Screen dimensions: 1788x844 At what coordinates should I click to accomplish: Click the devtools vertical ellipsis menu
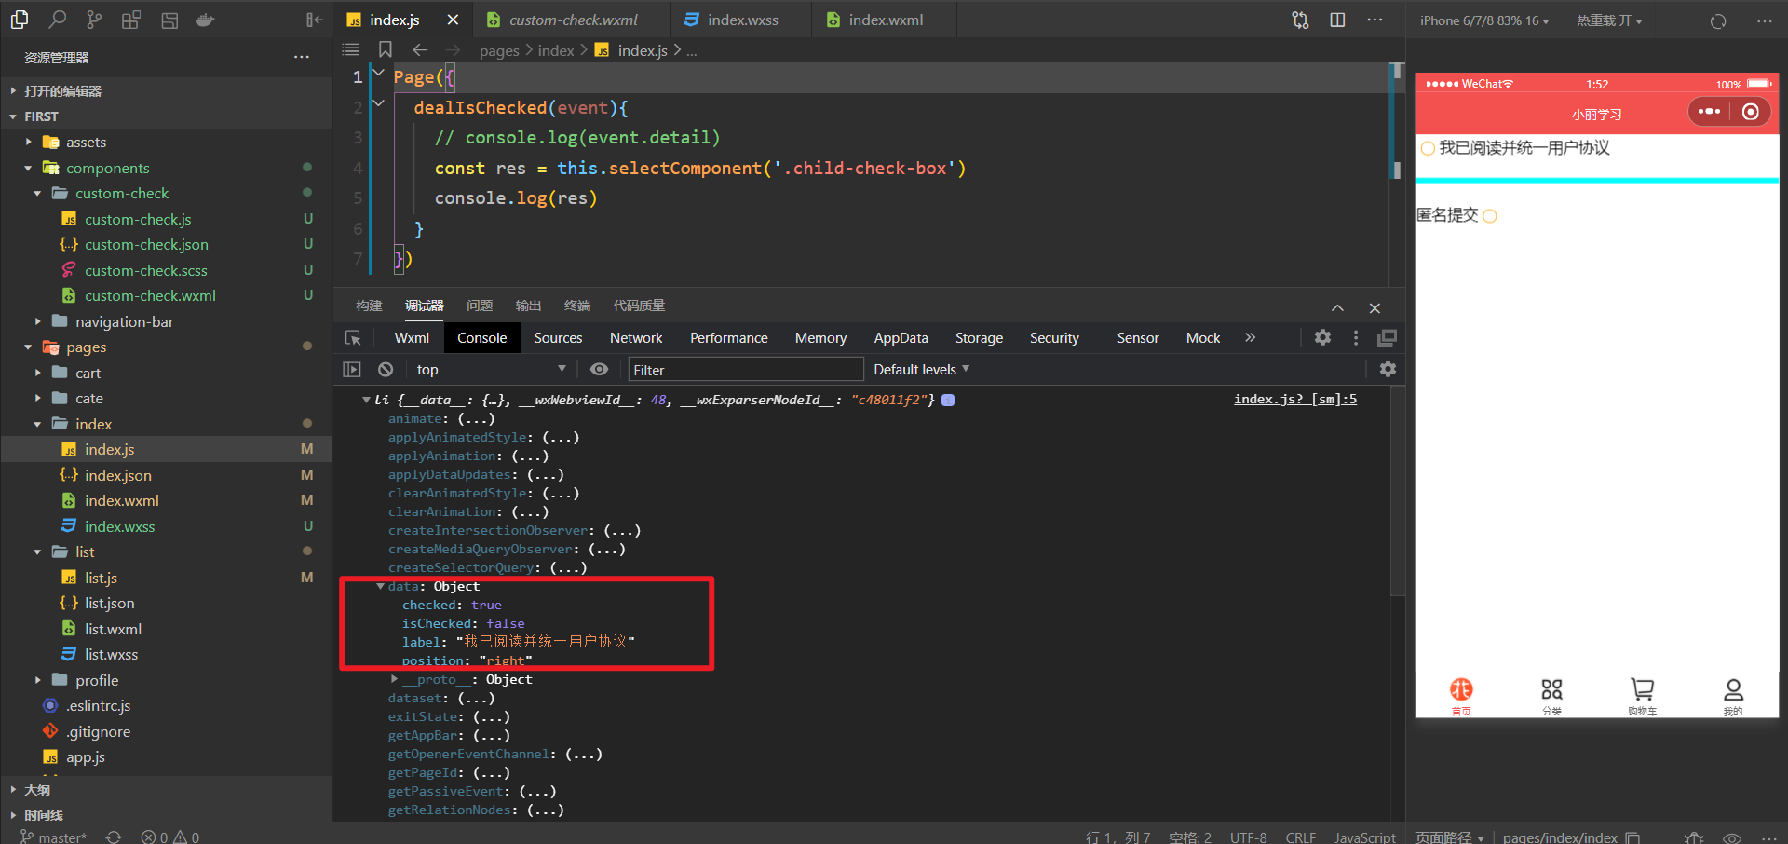[x=1356, y=337]
